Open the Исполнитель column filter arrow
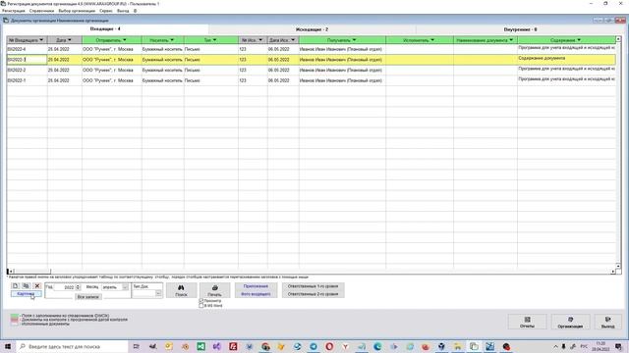 (x=432, y=40)
